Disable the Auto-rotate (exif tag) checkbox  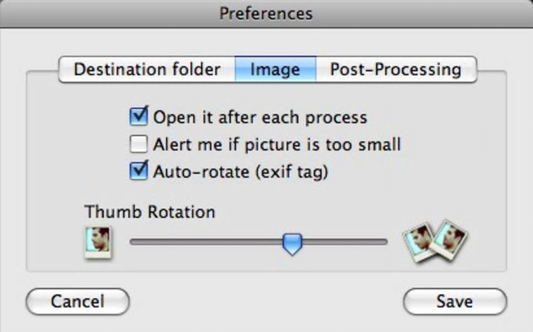tap(138, 171)
